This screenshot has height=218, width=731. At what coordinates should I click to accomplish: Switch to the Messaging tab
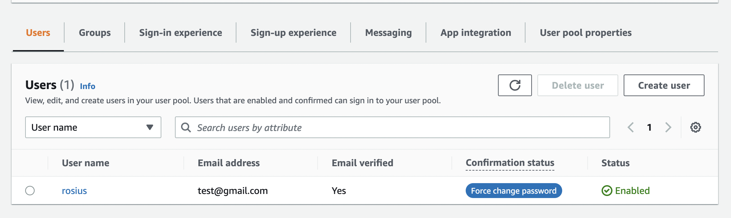tap(388, 33)
